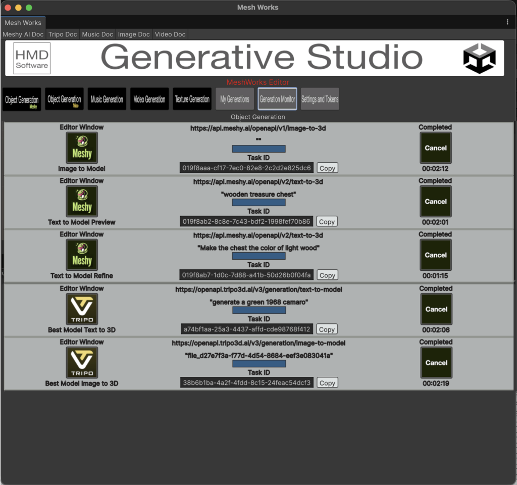Copy task ID 019f8aaa-cf17-7ec0-82e8-2c2d2e825dc6

coord(327,168)
